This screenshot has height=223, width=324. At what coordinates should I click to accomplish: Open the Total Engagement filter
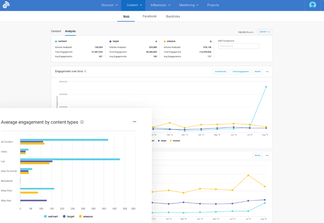pyautogui.click(x=240, y=72)
